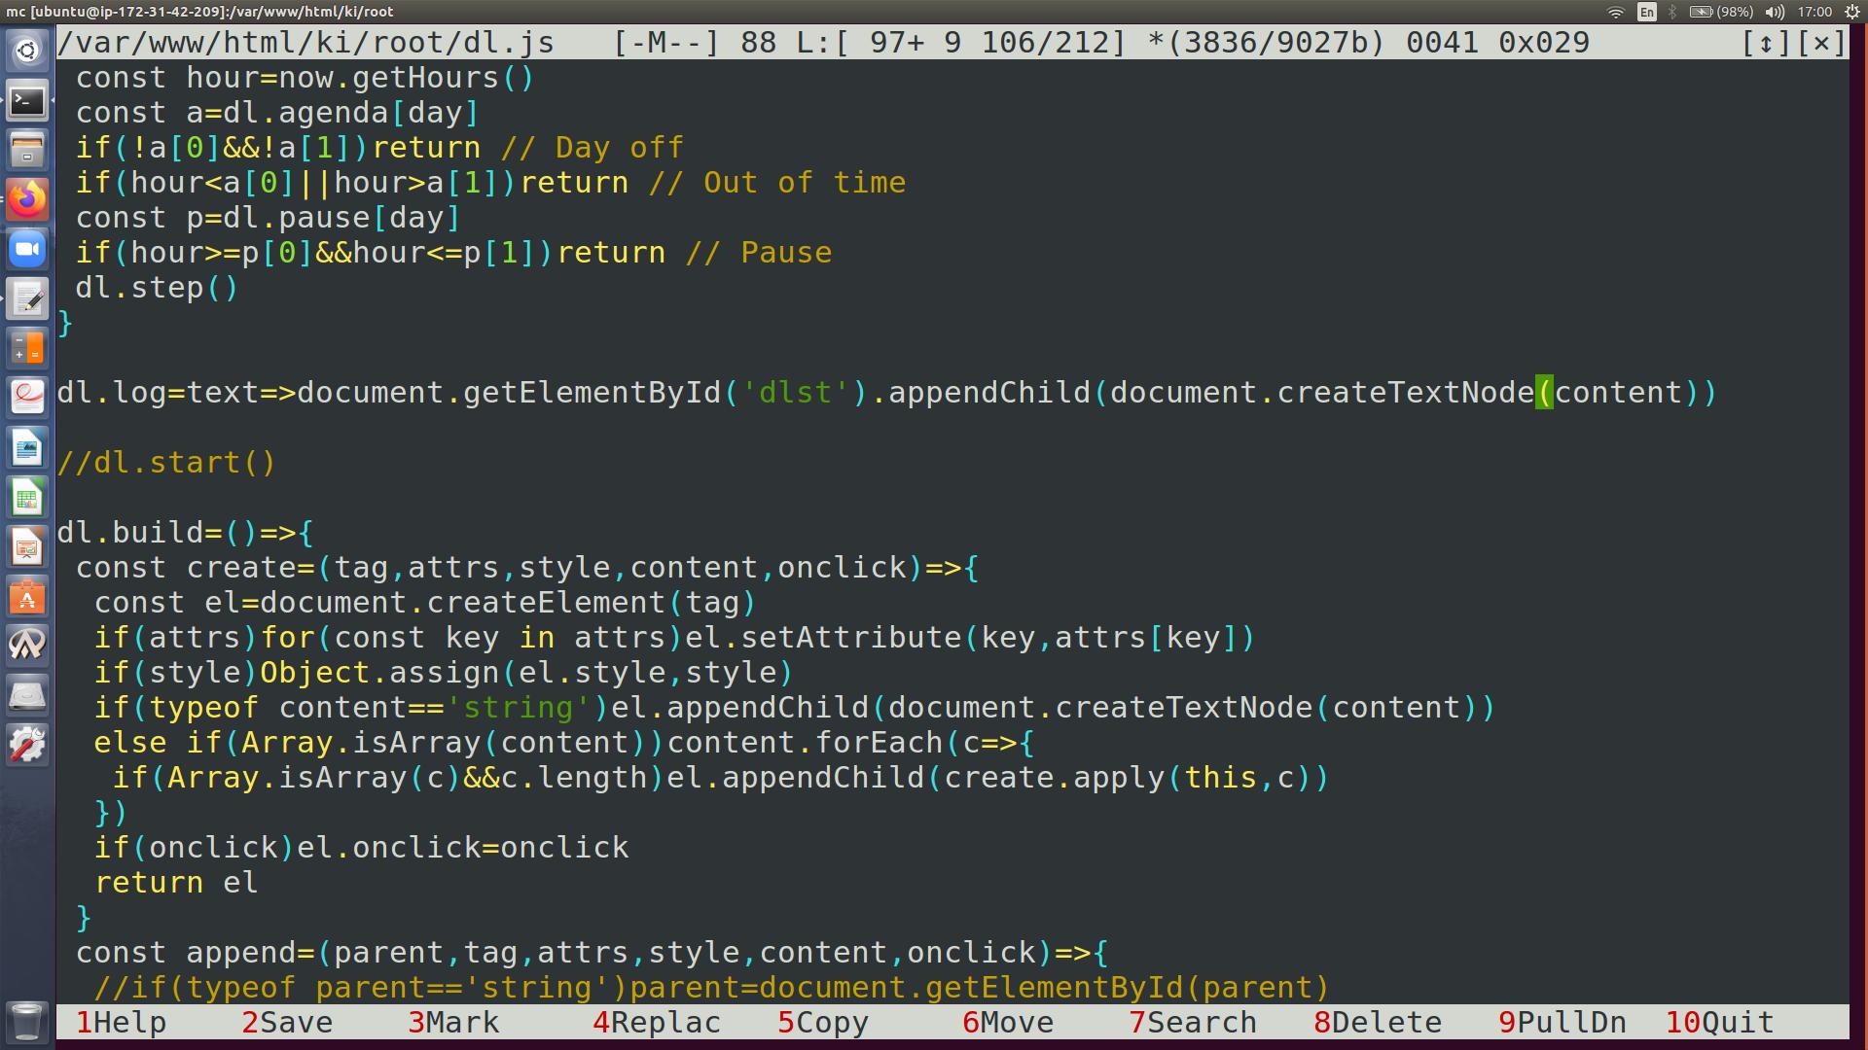This screenshot has height=1050, width=1868.
Task: Open the Text Editor dock icon
Action: tap(27, 299)
